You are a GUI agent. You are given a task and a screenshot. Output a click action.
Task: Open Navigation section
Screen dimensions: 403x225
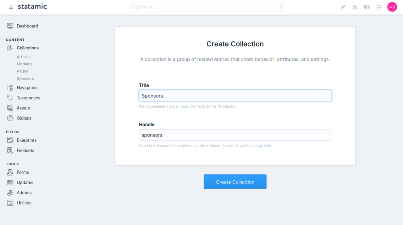pos(27,87)
